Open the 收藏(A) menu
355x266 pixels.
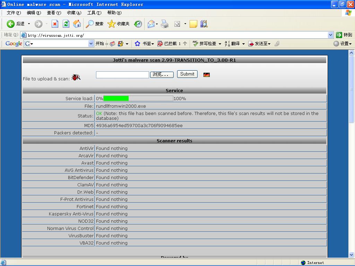74,13
